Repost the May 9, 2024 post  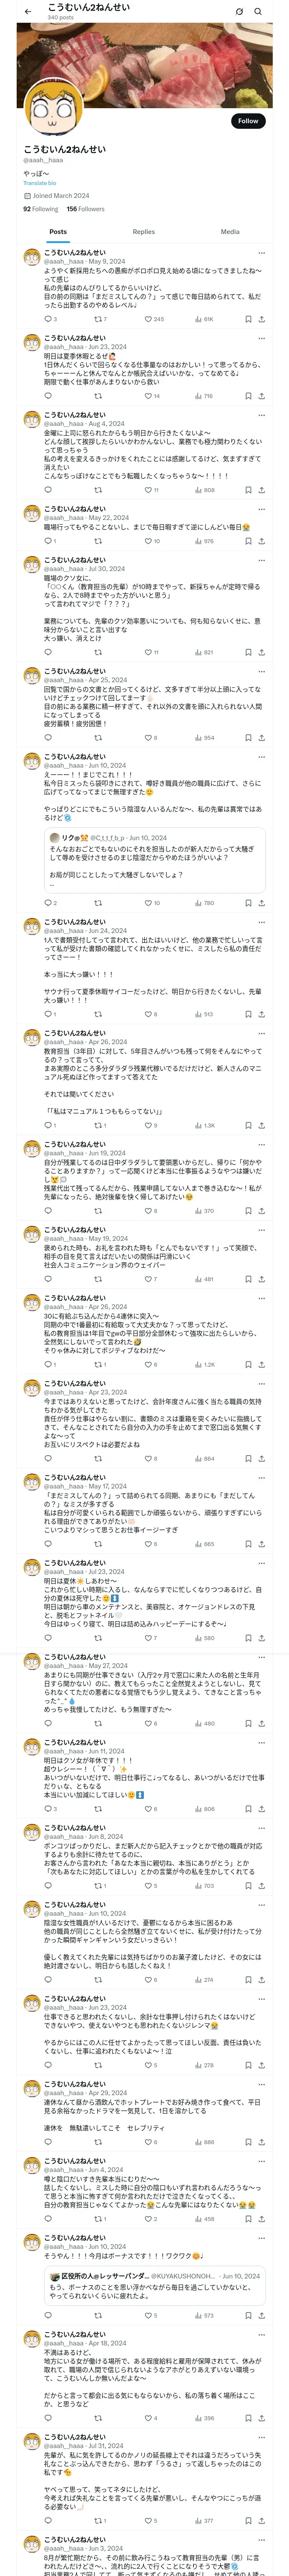coord(97,319)
